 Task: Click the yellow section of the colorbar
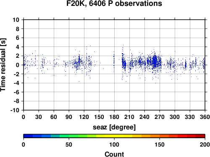pos(114,136)
